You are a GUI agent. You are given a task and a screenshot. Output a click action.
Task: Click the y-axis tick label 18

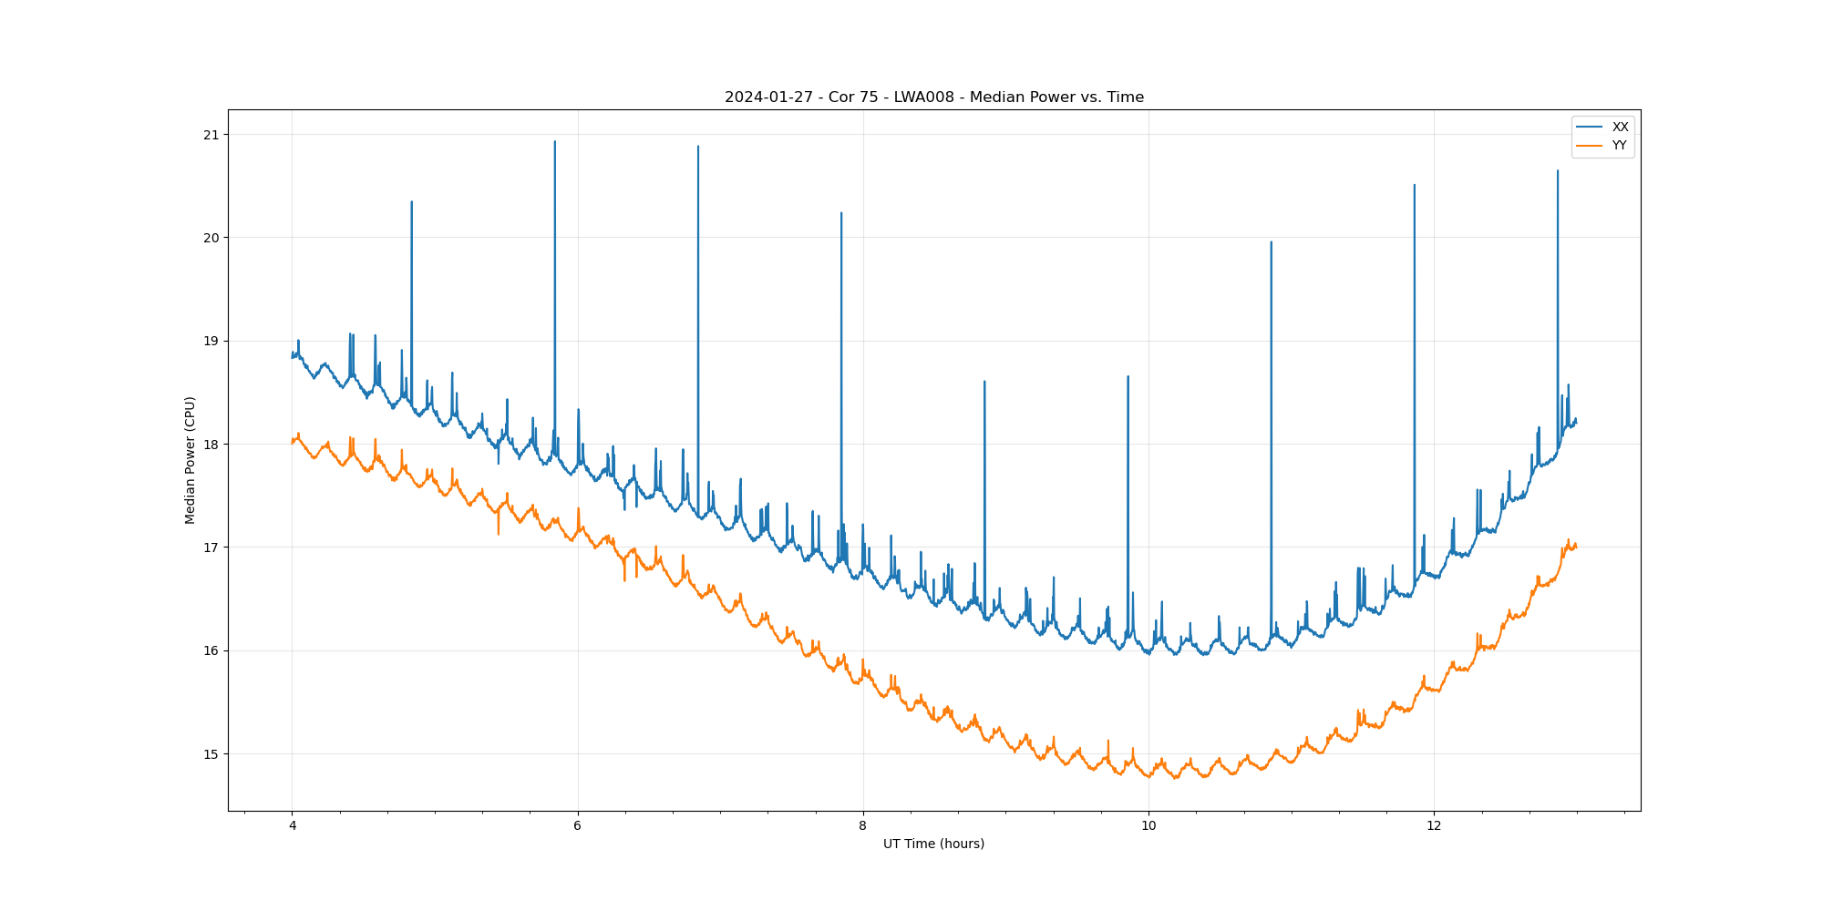[211, 445]
